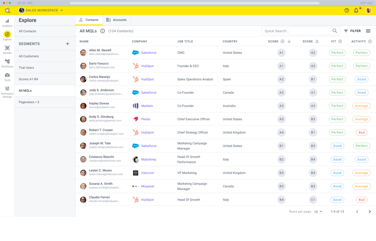Click the Salesforce logo in Allen M. Newell row
Image resolution: width=376 pixels, height=241 pixels.
[135, 53]
